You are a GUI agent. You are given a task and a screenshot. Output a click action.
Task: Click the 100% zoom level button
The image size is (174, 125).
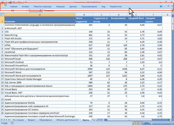146,123
